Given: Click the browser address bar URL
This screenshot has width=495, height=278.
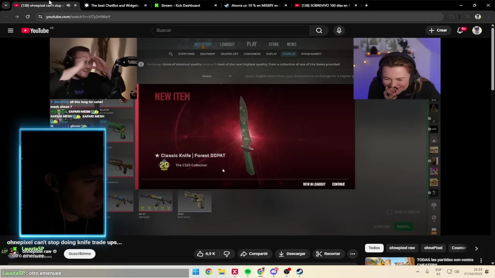Looking at the screenshot, I should coord(78,17).
